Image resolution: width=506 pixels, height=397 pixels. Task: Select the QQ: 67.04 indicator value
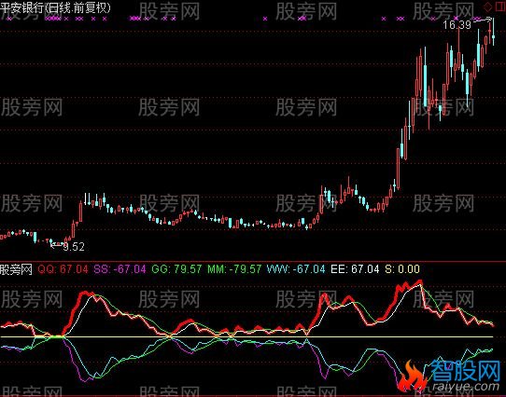coord(63,269)
